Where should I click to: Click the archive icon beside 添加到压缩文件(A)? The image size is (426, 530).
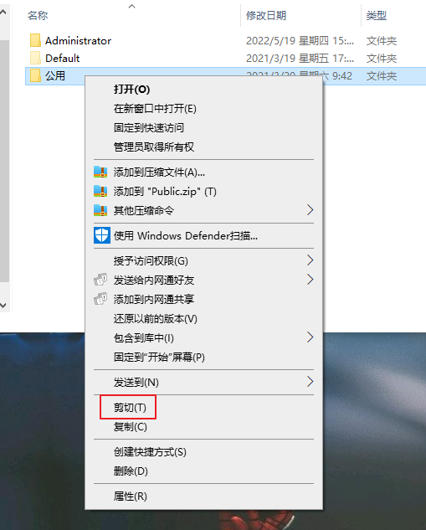tap(100, 172)
